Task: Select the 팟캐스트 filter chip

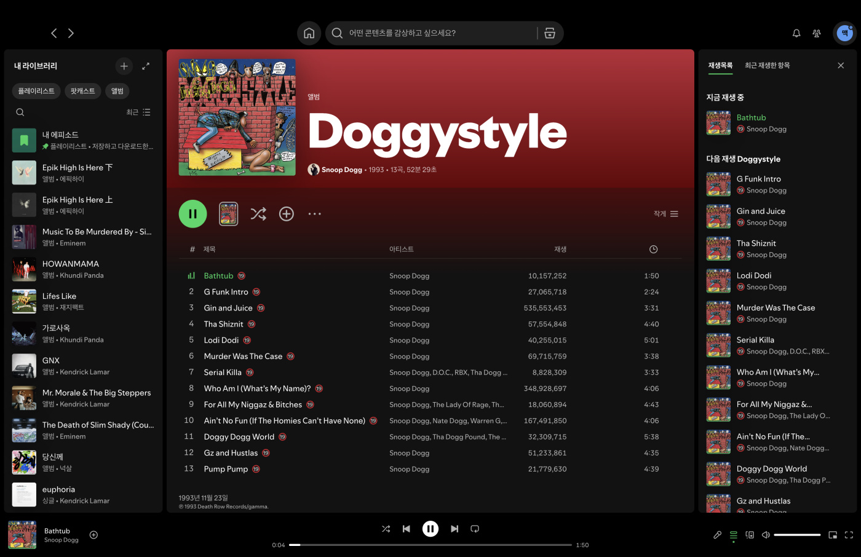Action: [x=82, y=91]
